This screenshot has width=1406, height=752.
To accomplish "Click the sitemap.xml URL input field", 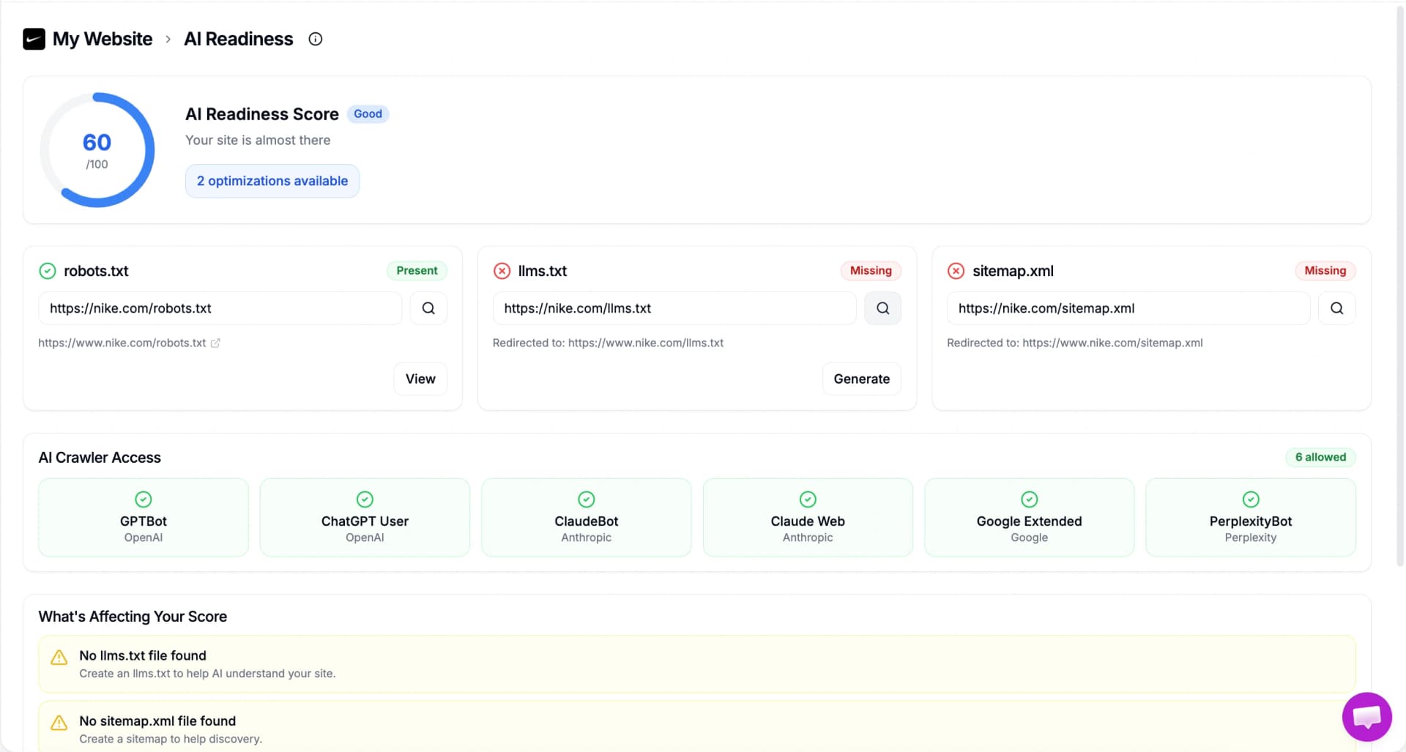I will (x=1128, y=308).
